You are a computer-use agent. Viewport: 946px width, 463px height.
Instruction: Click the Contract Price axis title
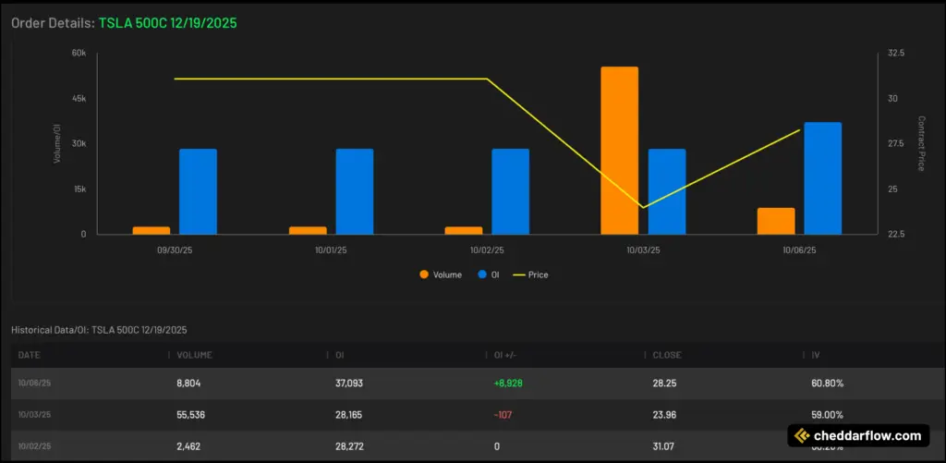click(921, 143)
